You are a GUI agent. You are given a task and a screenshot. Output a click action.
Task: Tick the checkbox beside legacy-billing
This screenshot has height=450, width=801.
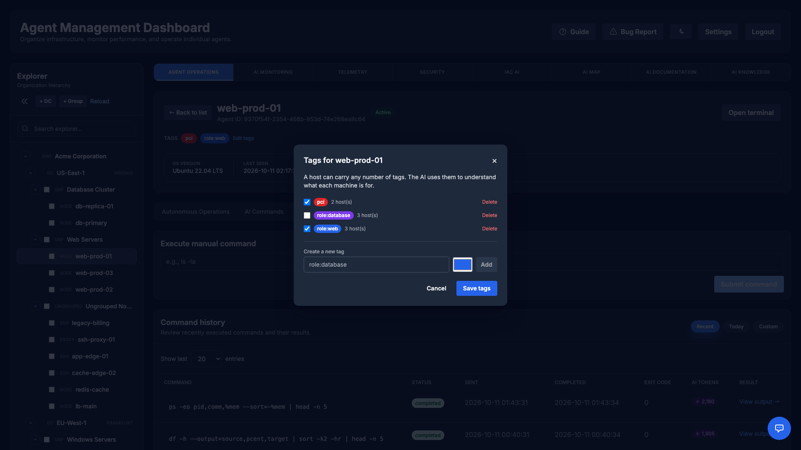[52, 323]
